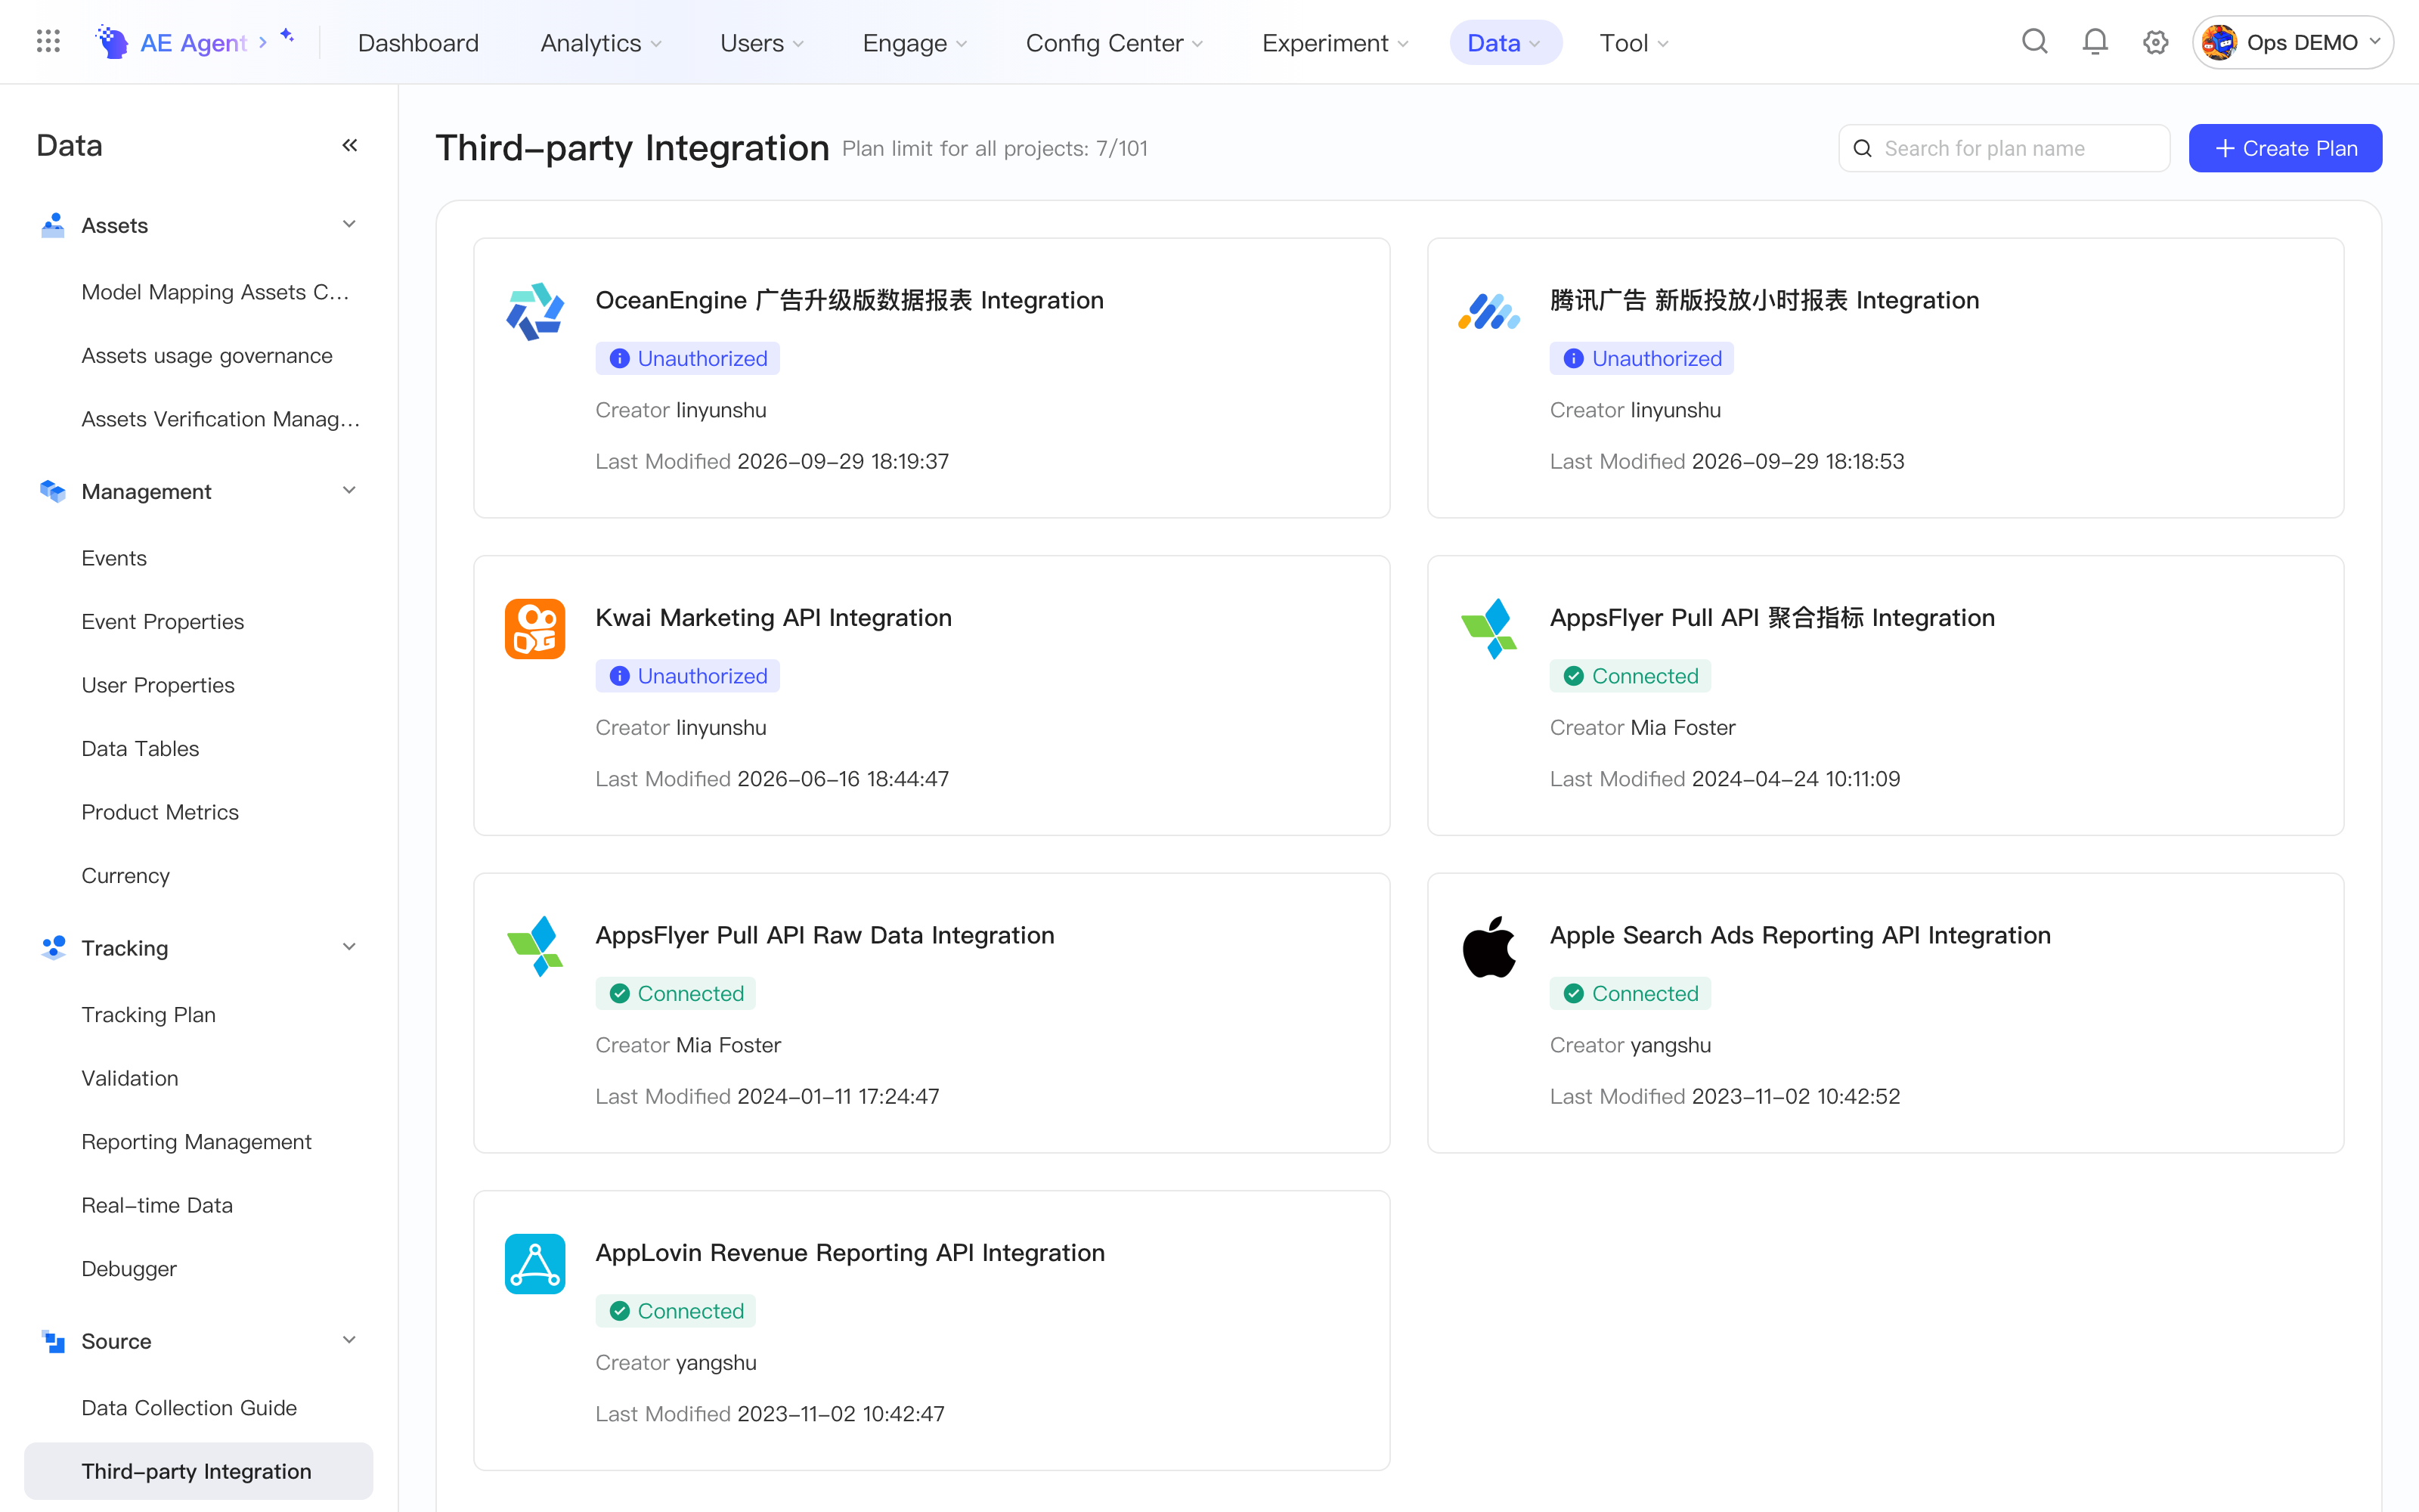2419x1512 pixels.
Task: Open the notifications bell
Action: (x=2095, y=42)
